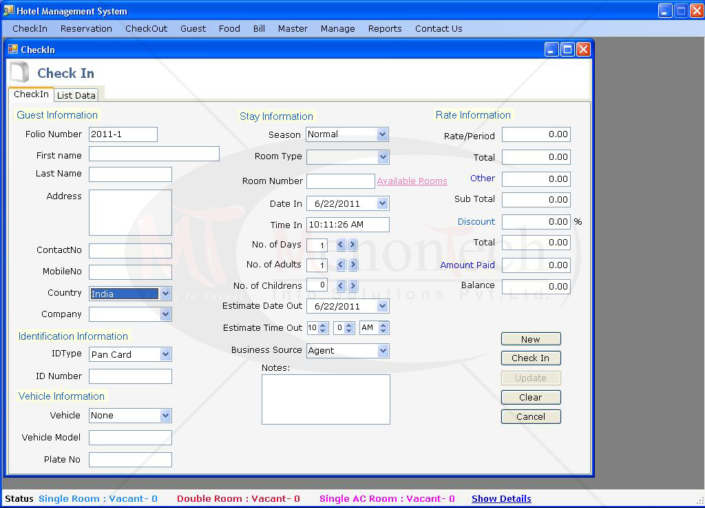Switch to the List Data tab

tap(76, 95)
